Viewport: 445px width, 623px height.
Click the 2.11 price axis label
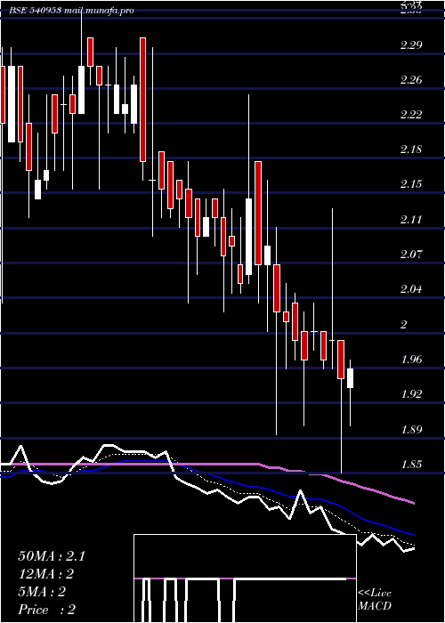click(x=411, y=219)
